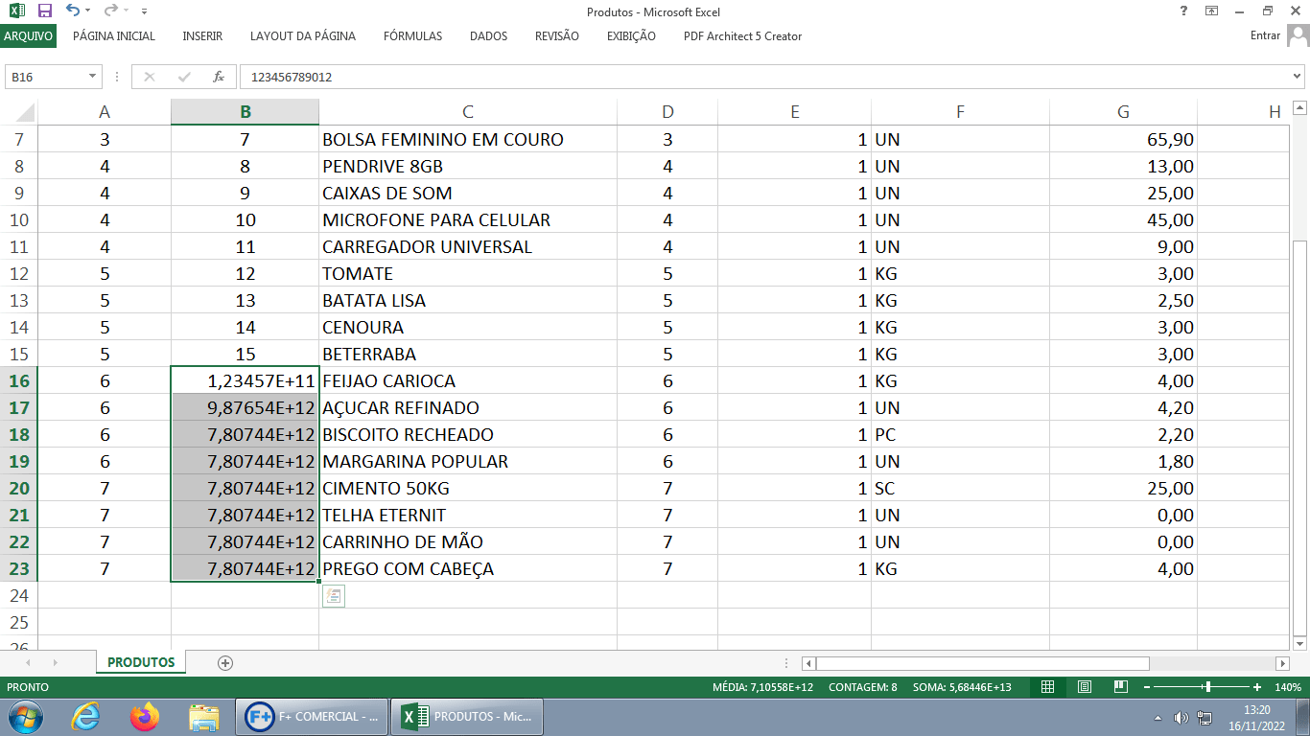Switch to F+ COMERCIAL taskbar window
Viewport: 1310px width, 736px height.
(311, 717)
